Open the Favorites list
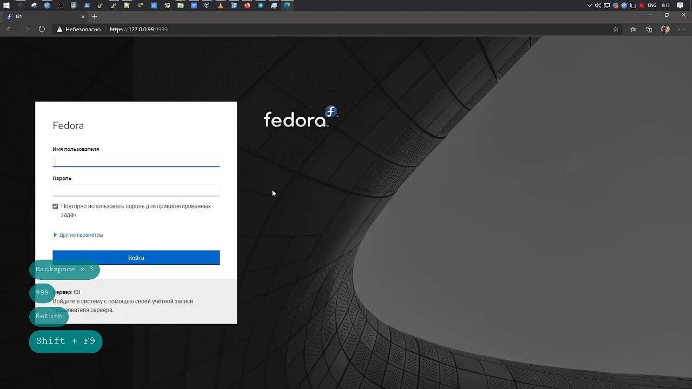The width and height of the screenshot is (692, 389). tap(633, 29)
